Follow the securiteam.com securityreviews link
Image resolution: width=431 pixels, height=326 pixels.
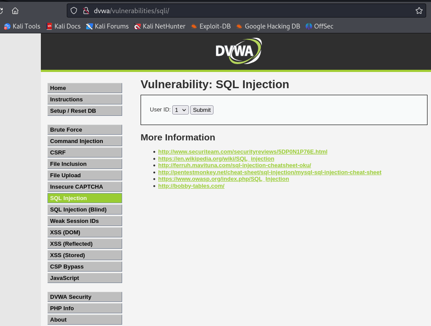click(243, 152)
